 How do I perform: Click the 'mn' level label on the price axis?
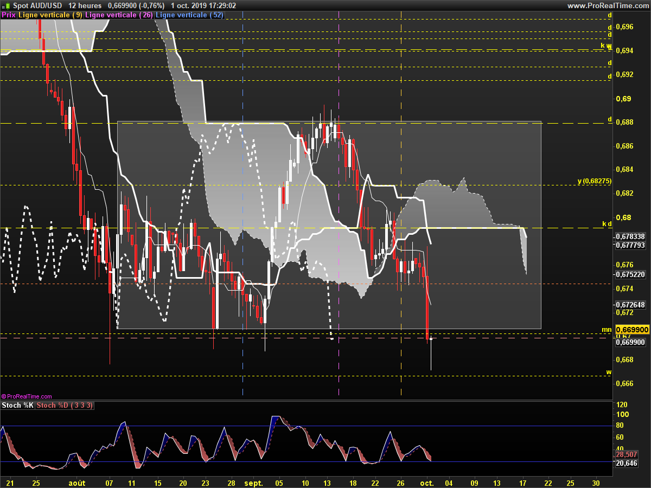pos(607,330)
